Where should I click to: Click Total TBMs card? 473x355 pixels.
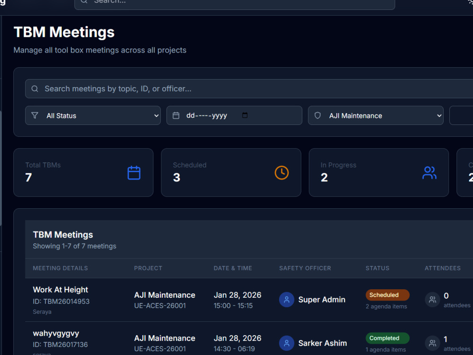pyautogui.click(x=83, y=172)
